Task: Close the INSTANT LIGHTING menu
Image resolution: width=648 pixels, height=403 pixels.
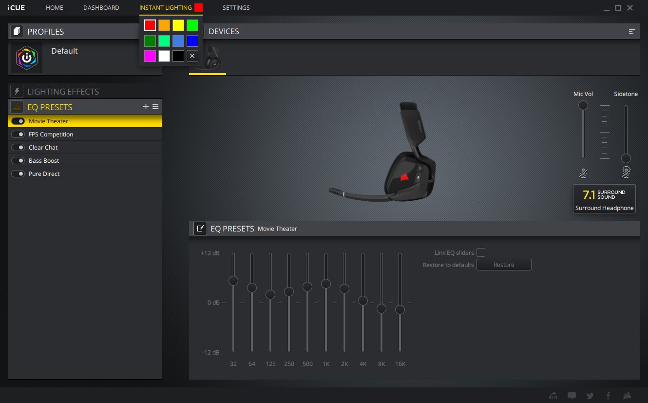Action: tap(166, 8)
